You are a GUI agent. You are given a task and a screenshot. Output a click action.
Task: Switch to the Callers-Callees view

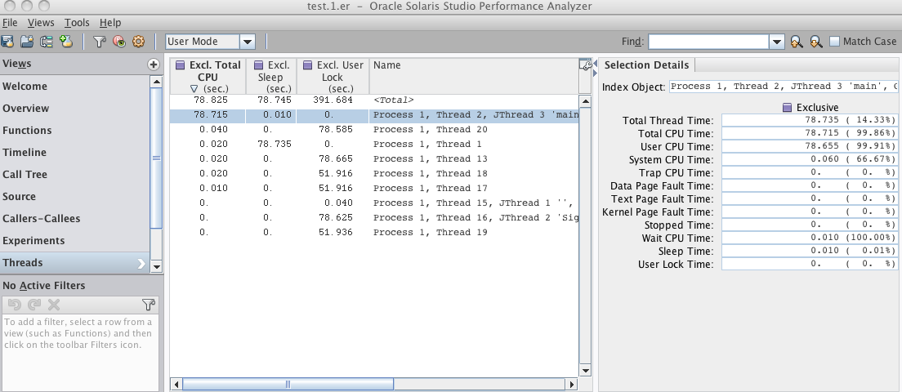(x=75, y=218)
